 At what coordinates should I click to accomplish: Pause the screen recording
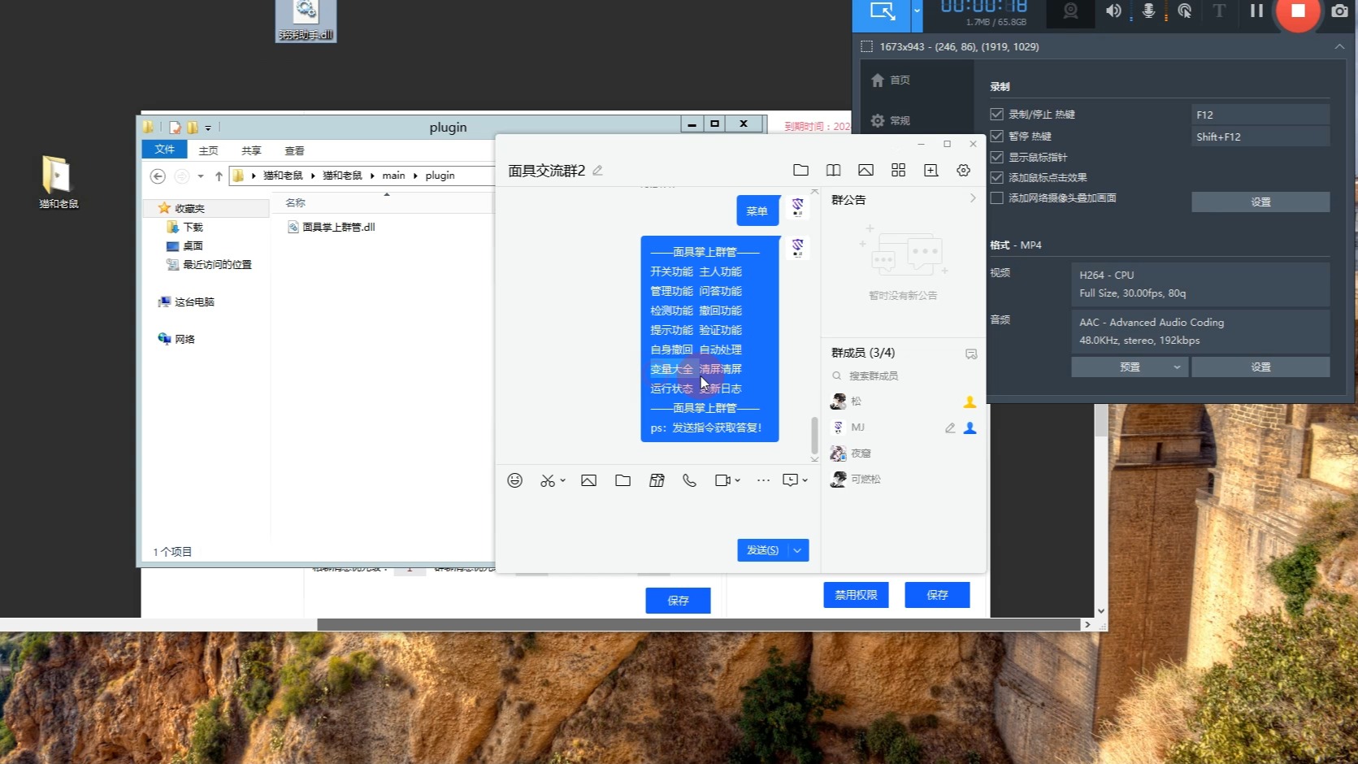coord(1256,11)
